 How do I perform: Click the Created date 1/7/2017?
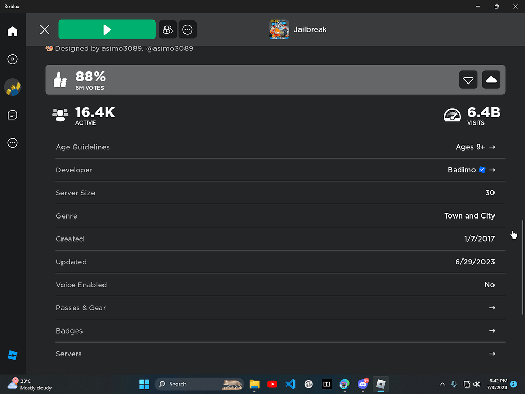pos(479,239)
